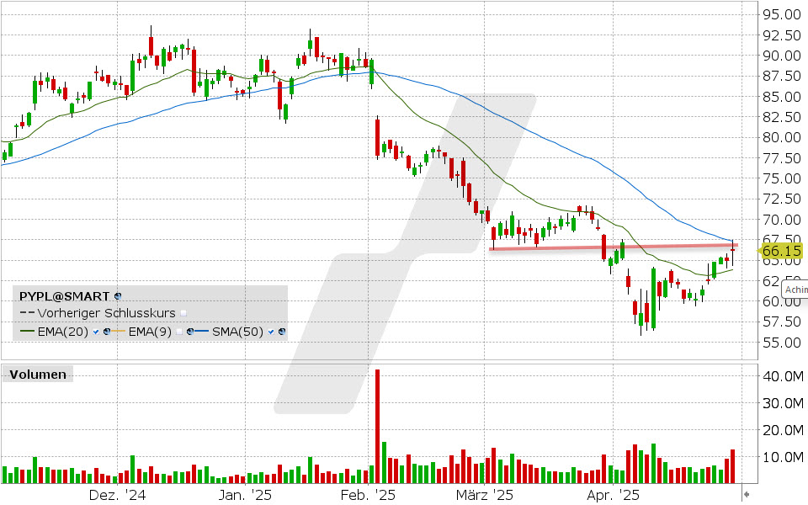Image resolution: width=808 pixels, height=505 pixels.
Task: Open the EMA(9) indicator settings icon
Action: pyautogui.click(x=190, y=332)
